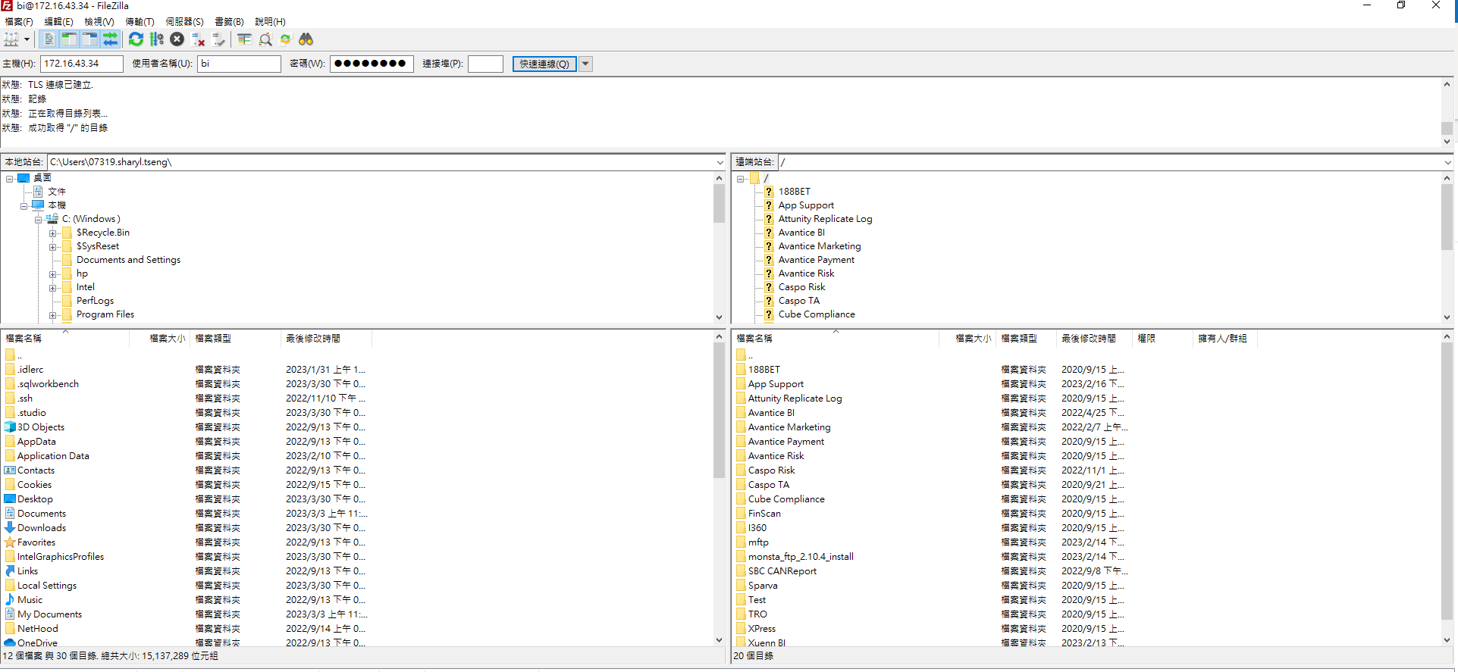This screenshot has width=1458, height=672.
Task: Collapse the C: (Windows) tree node
Action: [x=38, y=220]
